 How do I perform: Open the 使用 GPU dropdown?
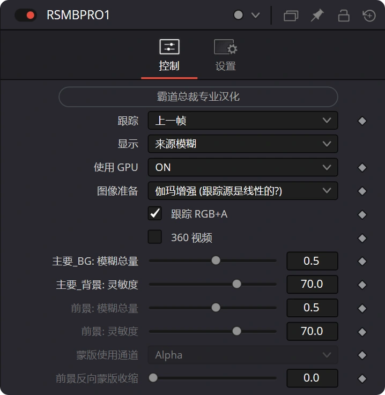point(243,167)
